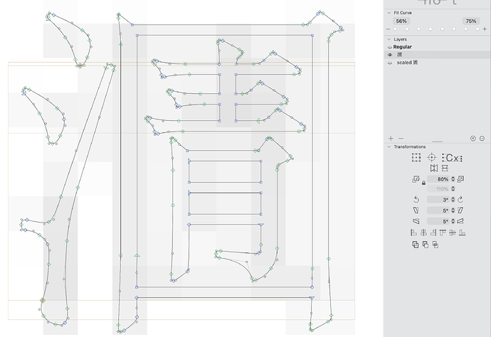Show the 'scaled' layer using eye icon
The height and width of the screenshot is (337, 491).
(389, 63)
